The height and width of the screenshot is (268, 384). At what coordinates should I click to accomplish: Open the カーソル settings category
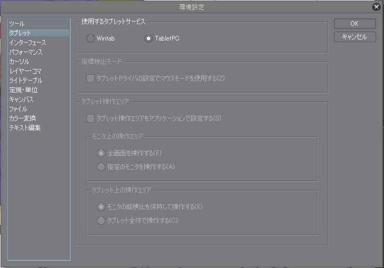38,62
